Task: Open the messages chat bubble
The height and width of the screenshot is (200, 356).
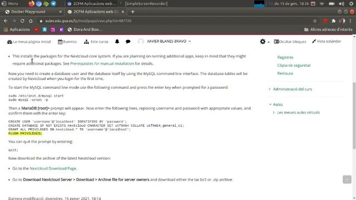Action: (x=128, y=42)
